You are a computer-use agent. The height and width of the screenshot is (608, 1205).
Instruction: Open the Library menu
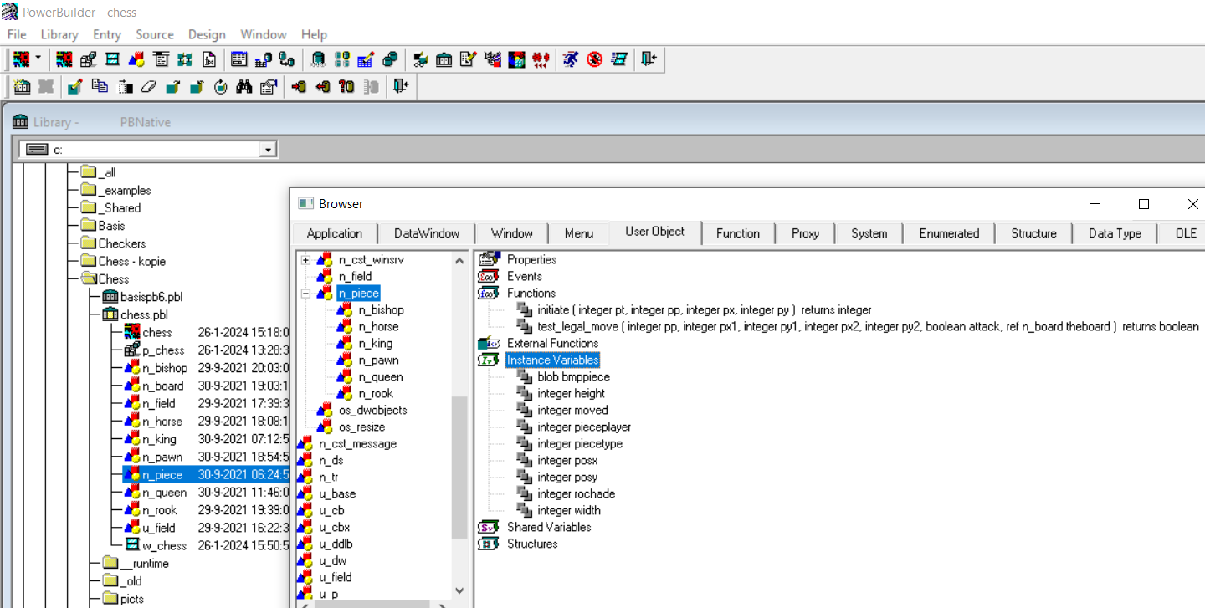(59, 34)
